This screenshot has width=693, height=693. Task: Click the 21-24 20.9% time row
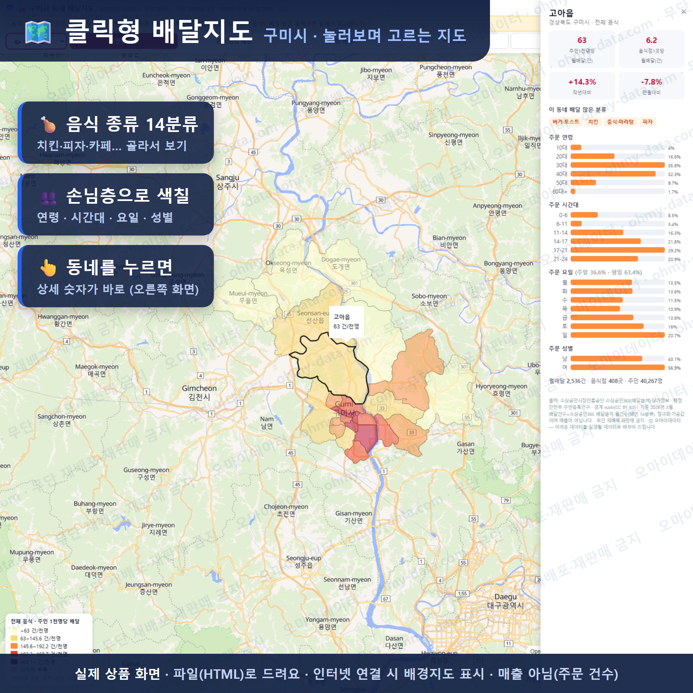(x=617, y=259)
